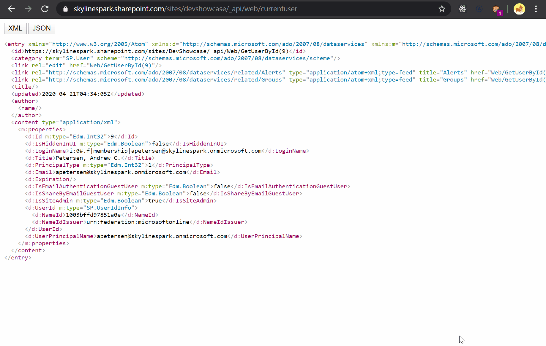Click the d:Email address value

(x=121, y=172)
